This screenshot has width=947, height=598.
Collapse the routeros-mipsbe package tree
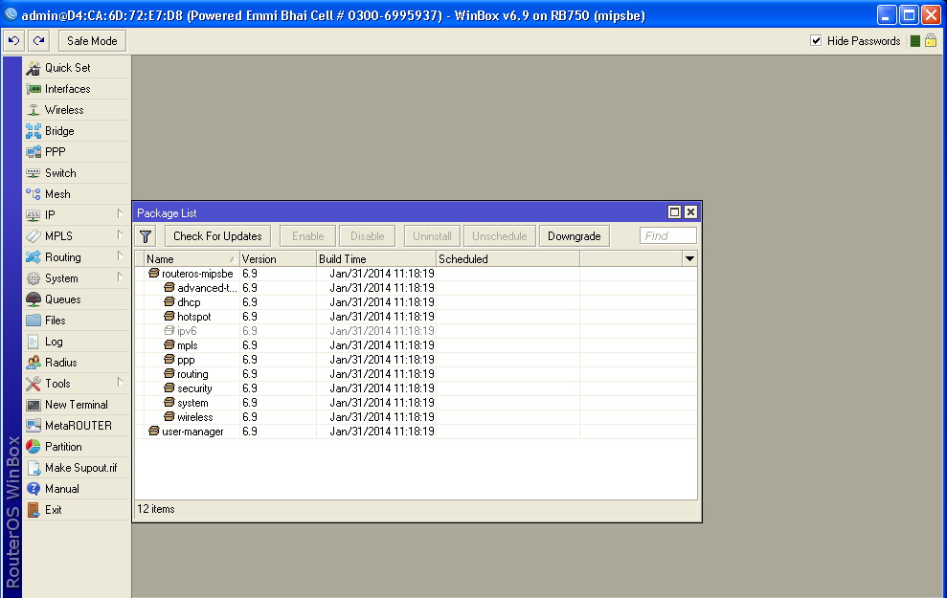(x=153, y=273)
